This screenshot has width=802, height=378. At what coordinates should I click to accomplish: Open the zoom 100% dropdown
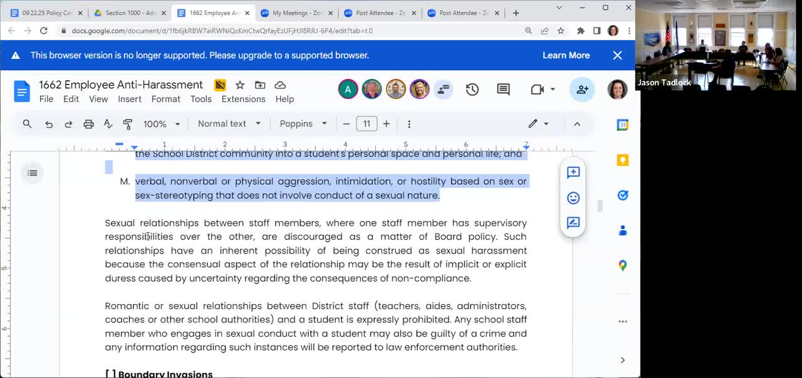coord(161,124)
